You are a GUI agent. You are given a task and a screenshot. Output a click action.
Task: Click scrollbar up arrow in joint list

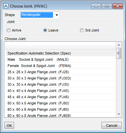(119, 45)
